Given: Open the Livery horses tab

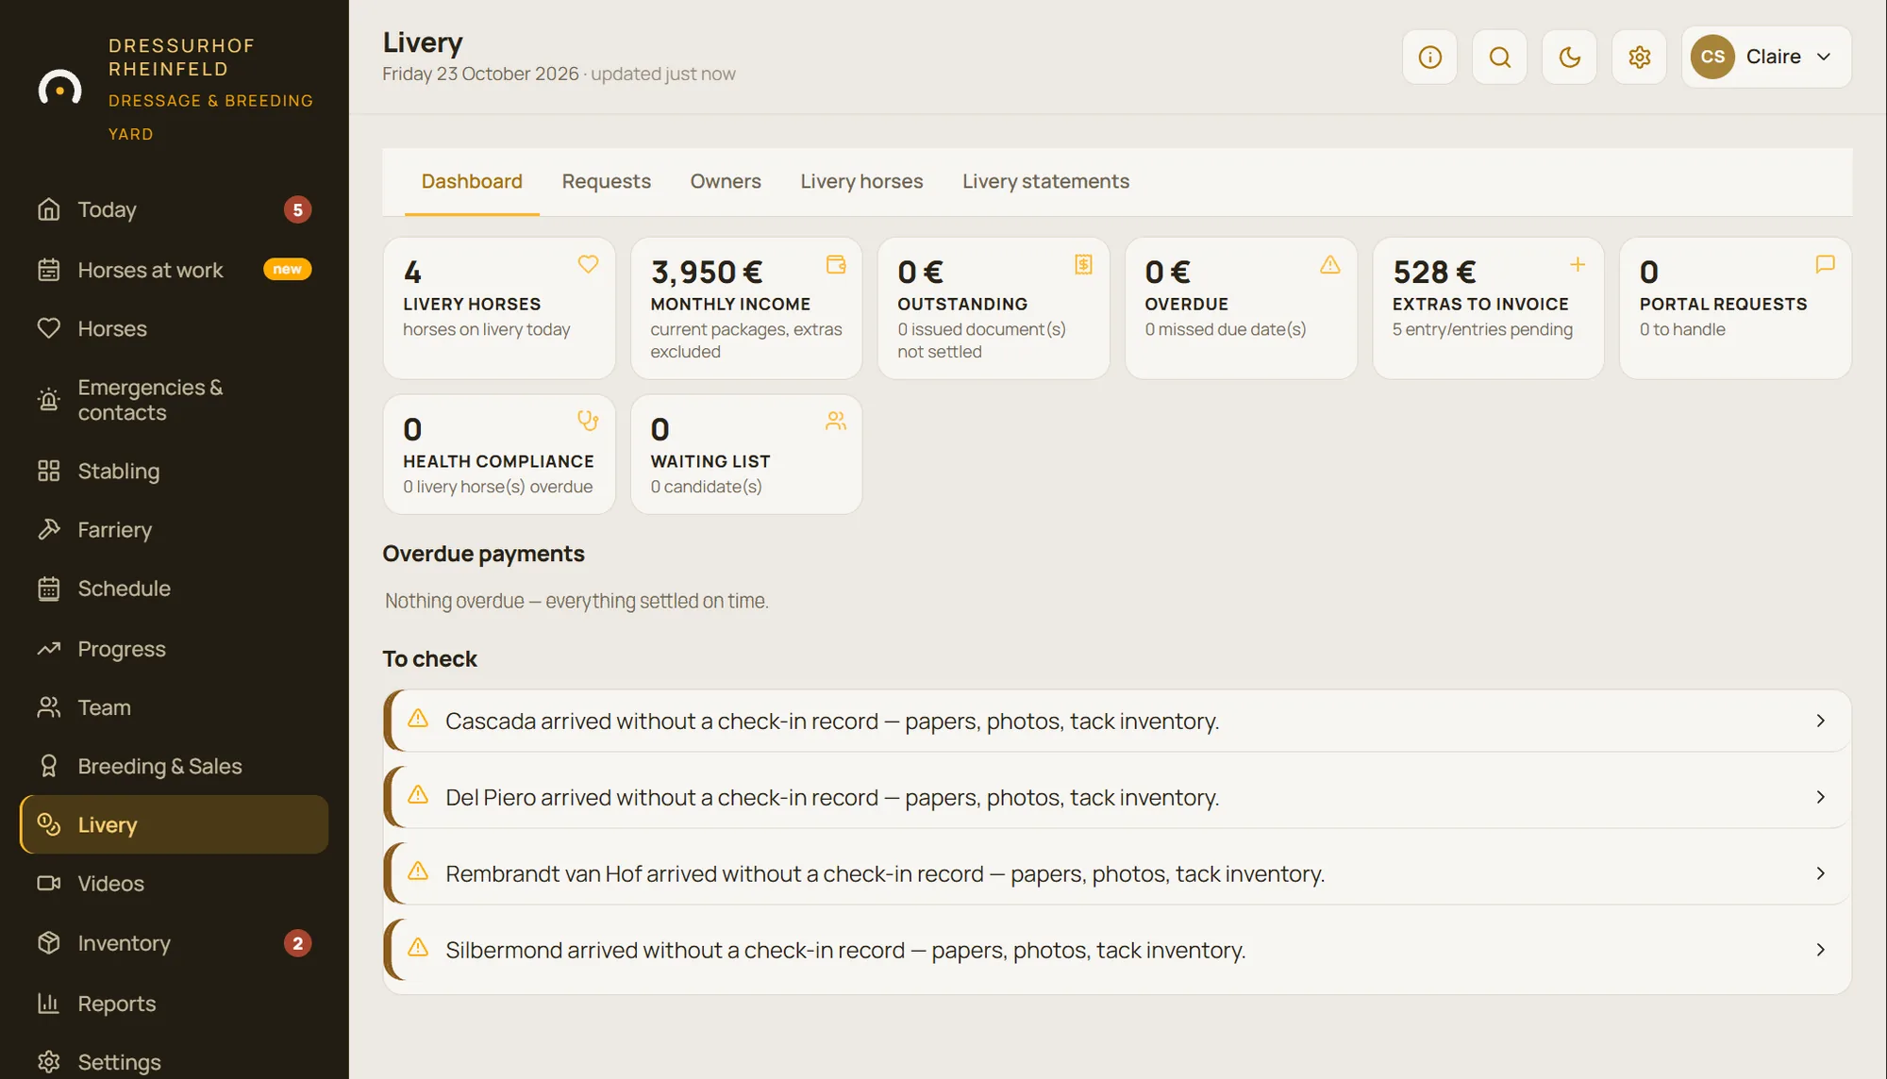Looking at the screenshot, I should (861, 181).
